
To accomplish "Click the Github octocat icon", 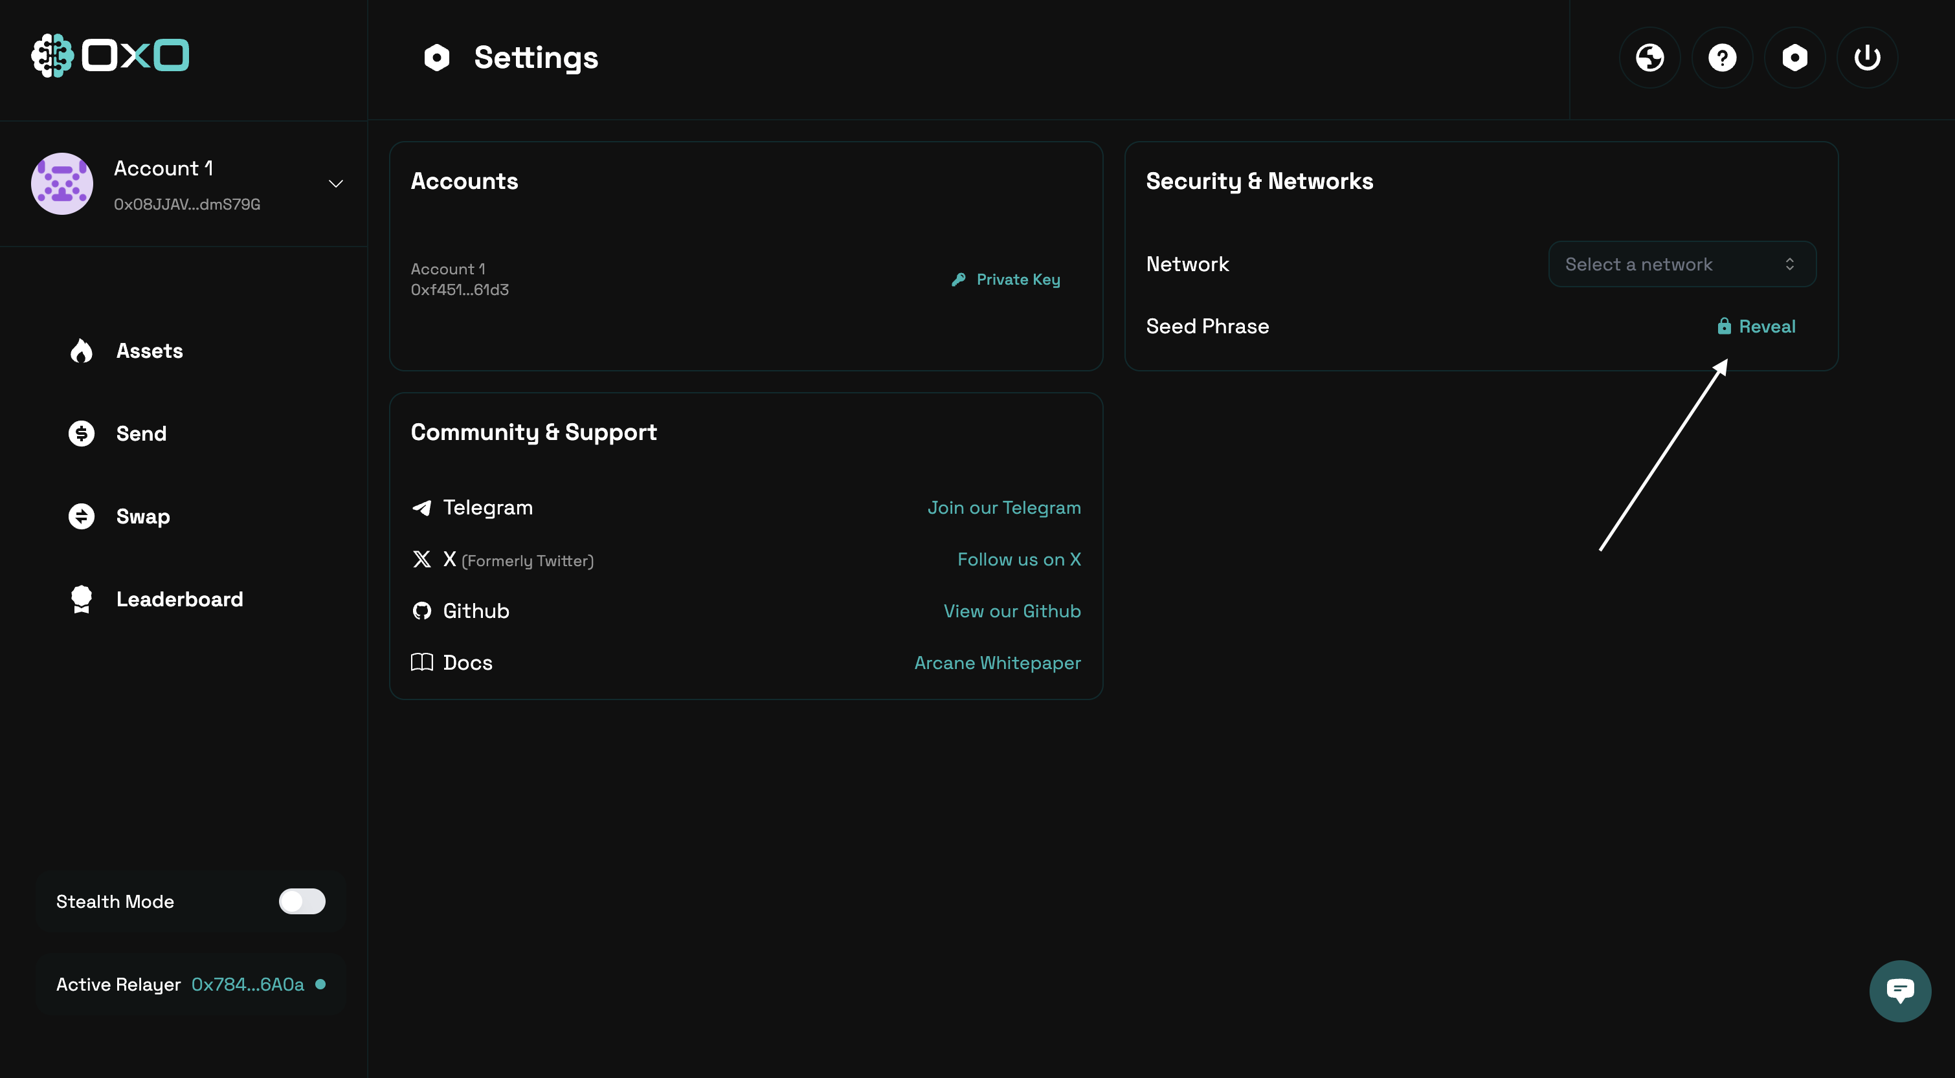I will (x=421, y=611).
